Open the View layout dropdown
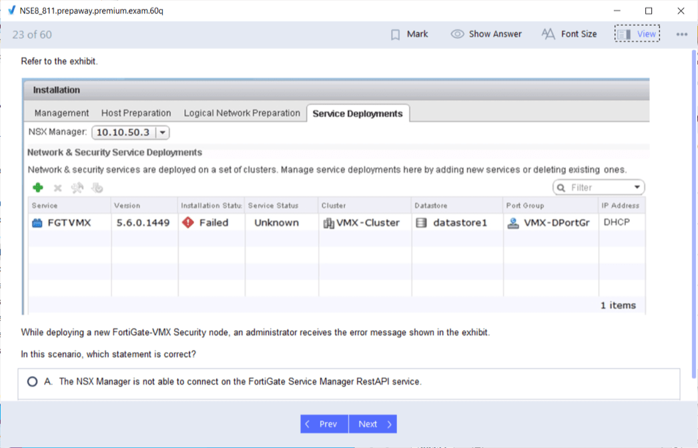 (637, 34)
